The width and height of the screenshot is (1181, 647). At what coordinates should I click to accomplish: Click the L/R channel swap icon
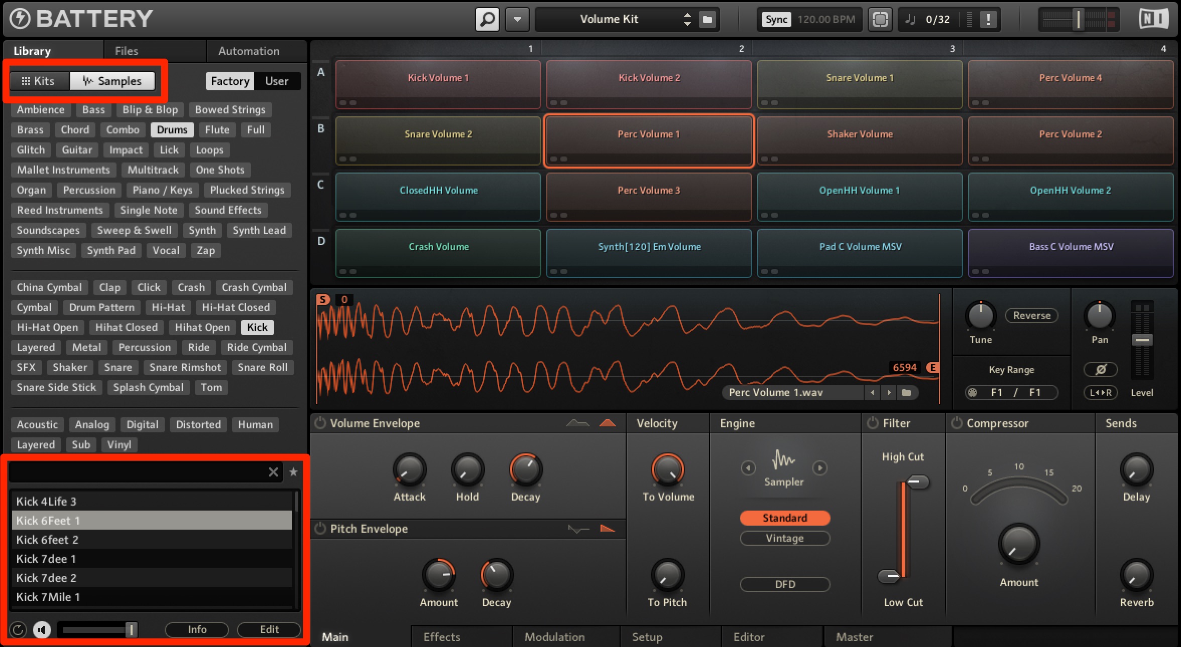point(1100,393)
